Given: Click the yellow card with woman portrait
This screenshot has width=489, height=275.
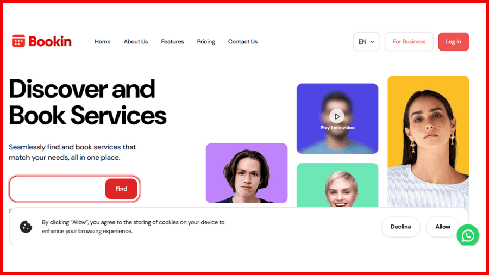Looking at the screenshot, I should pos(428,141).
